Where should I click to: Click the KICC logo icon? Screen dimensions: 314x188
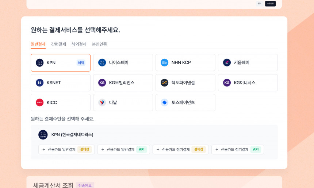40,103
